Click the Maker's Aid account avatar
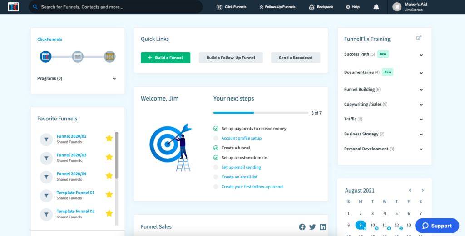465x236 pixels. coord(397,7)
